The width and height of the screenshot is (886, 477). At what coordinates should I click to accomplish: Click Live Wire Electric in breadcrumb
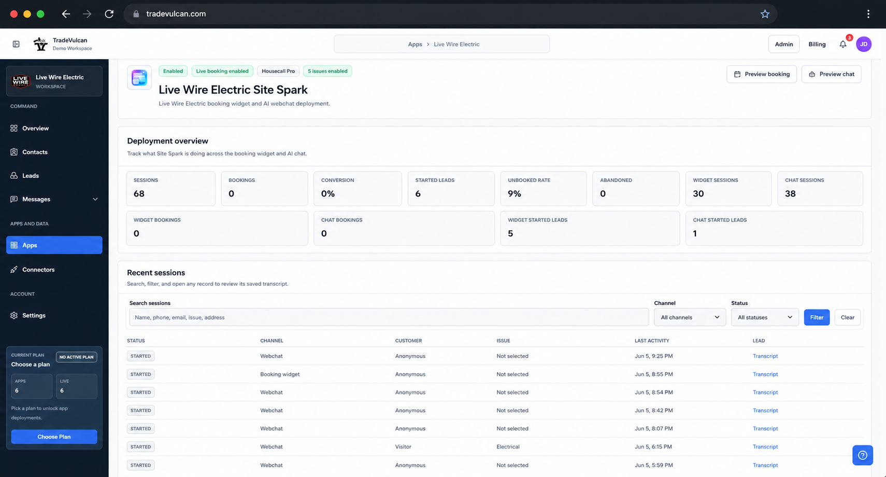click(x=456, y=44)
